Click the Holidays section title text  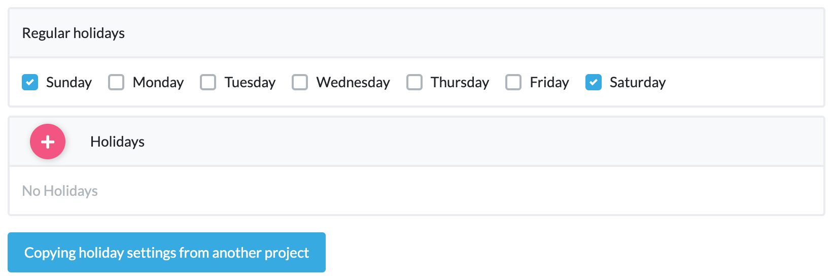(117, 142)
